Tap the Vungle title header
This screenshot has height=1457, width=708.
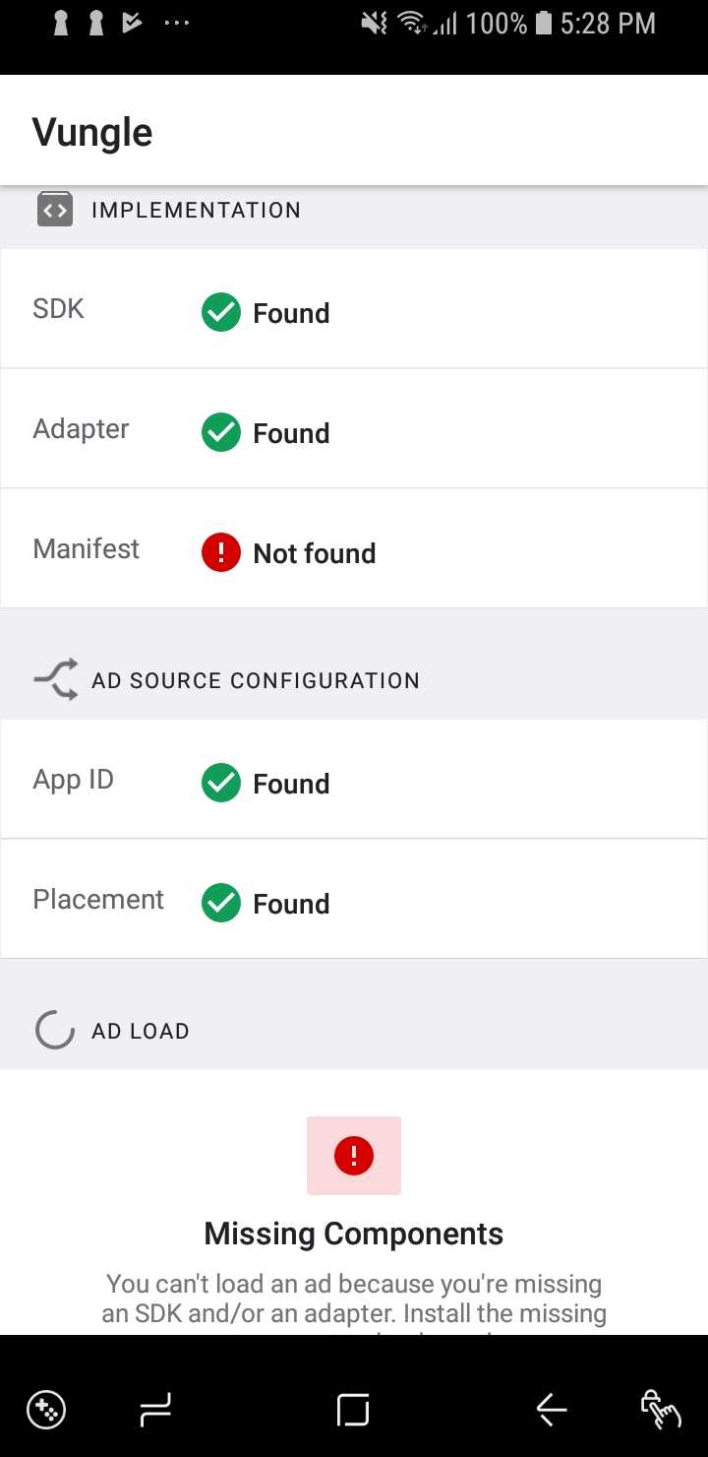click(91, 131)
